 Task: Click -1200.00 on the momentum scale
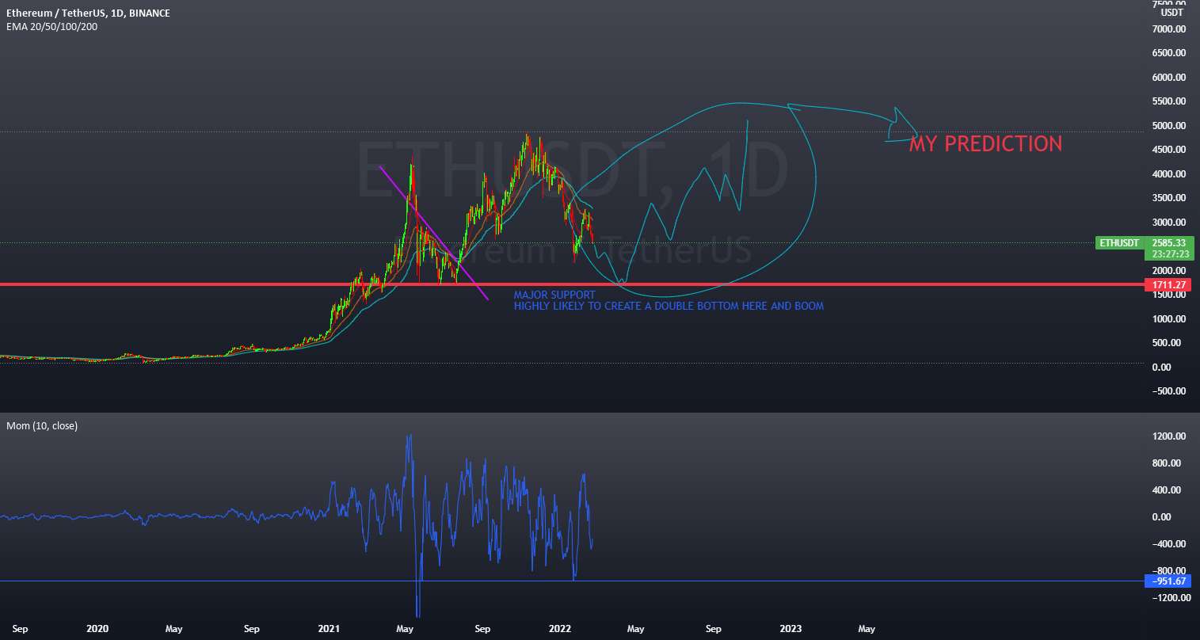pos(1171,598)
